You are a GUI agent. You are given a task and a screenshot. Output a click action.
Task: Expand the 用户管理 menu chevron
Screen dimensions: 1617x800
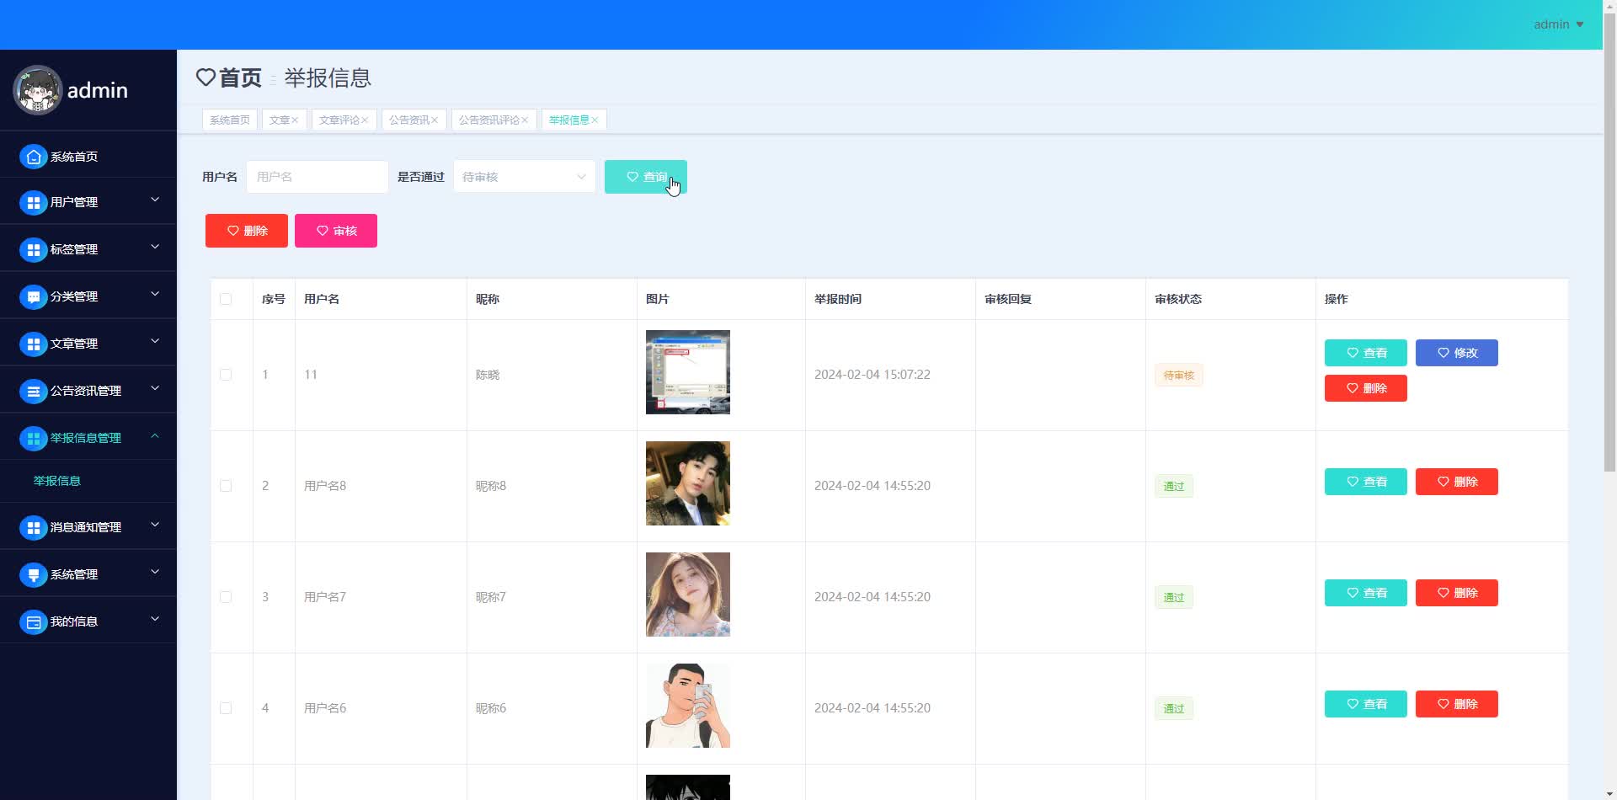[x=155, y=200]
